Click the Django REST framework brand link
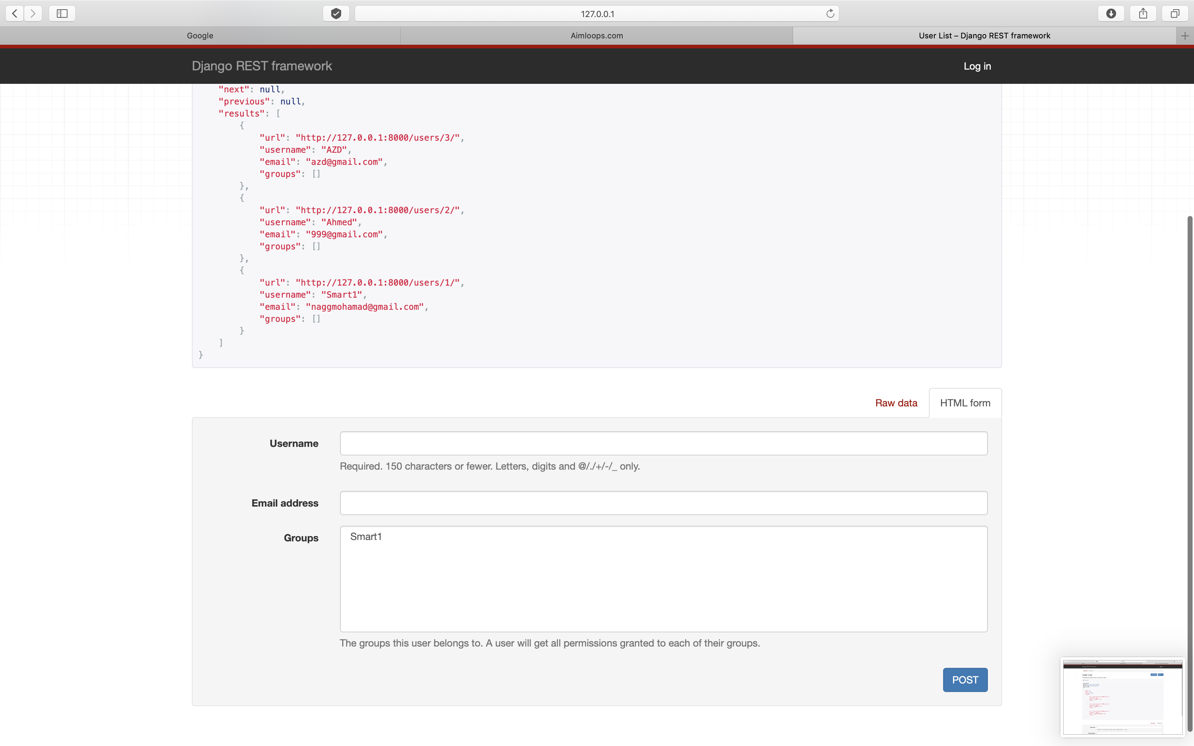 (x=262, y=66)
